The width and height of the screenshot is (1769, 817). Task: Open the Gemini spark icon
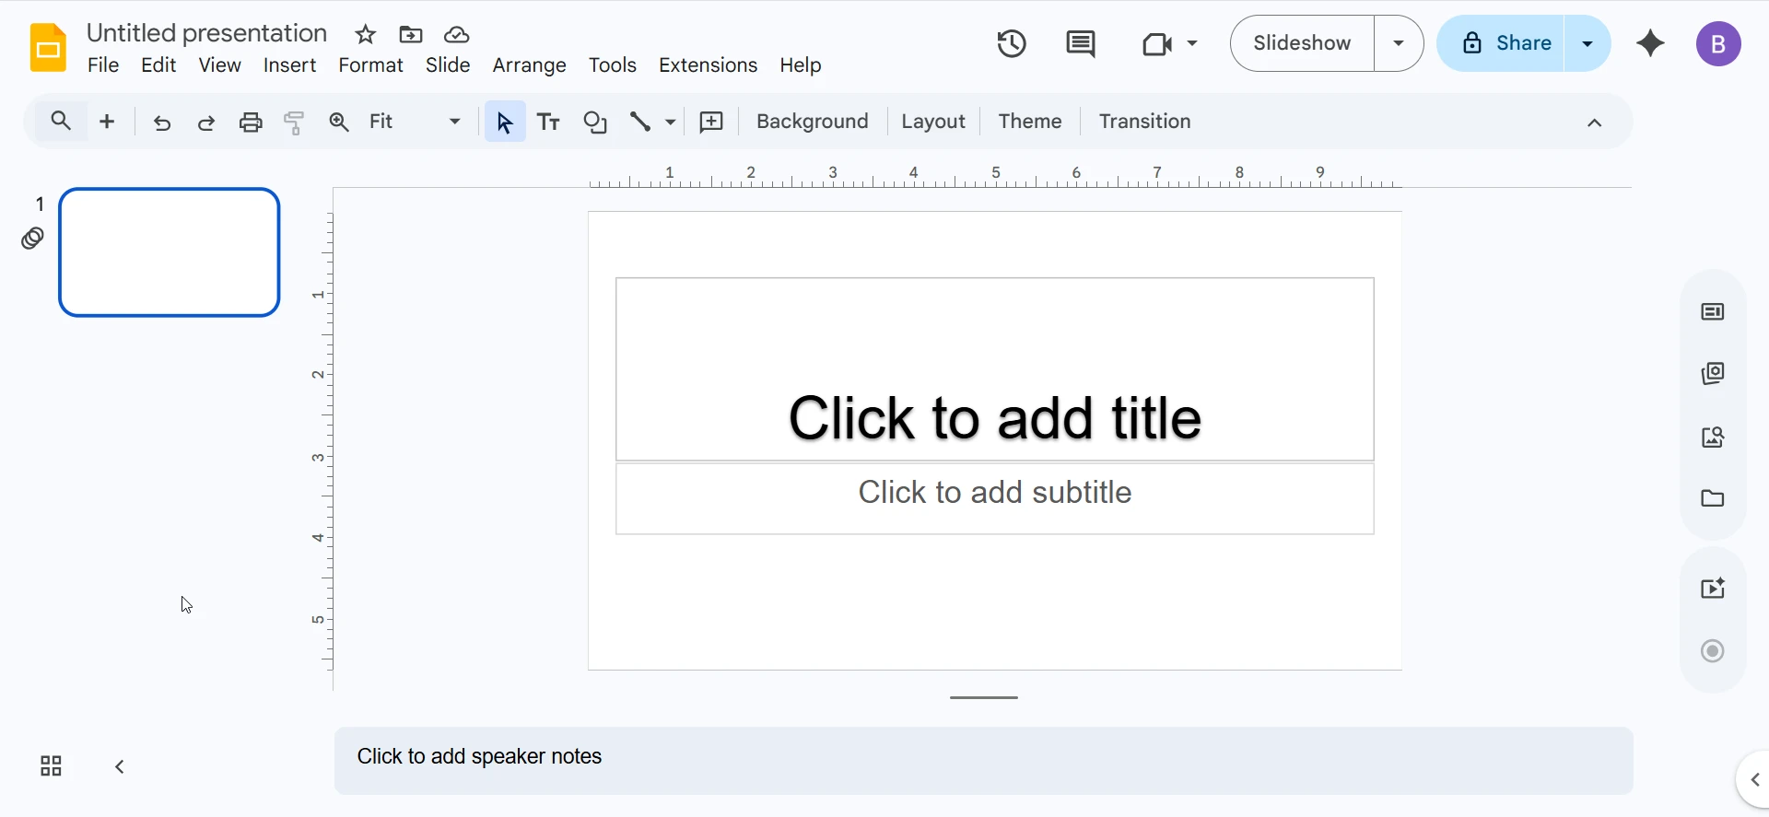pos(1650,43)
